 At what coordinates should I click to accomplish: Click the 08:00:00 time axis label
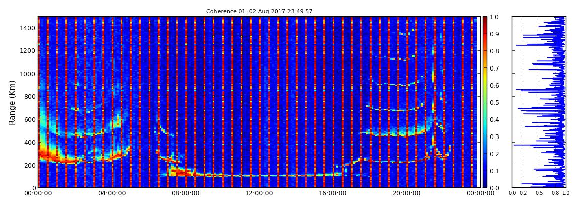point(184,193)
